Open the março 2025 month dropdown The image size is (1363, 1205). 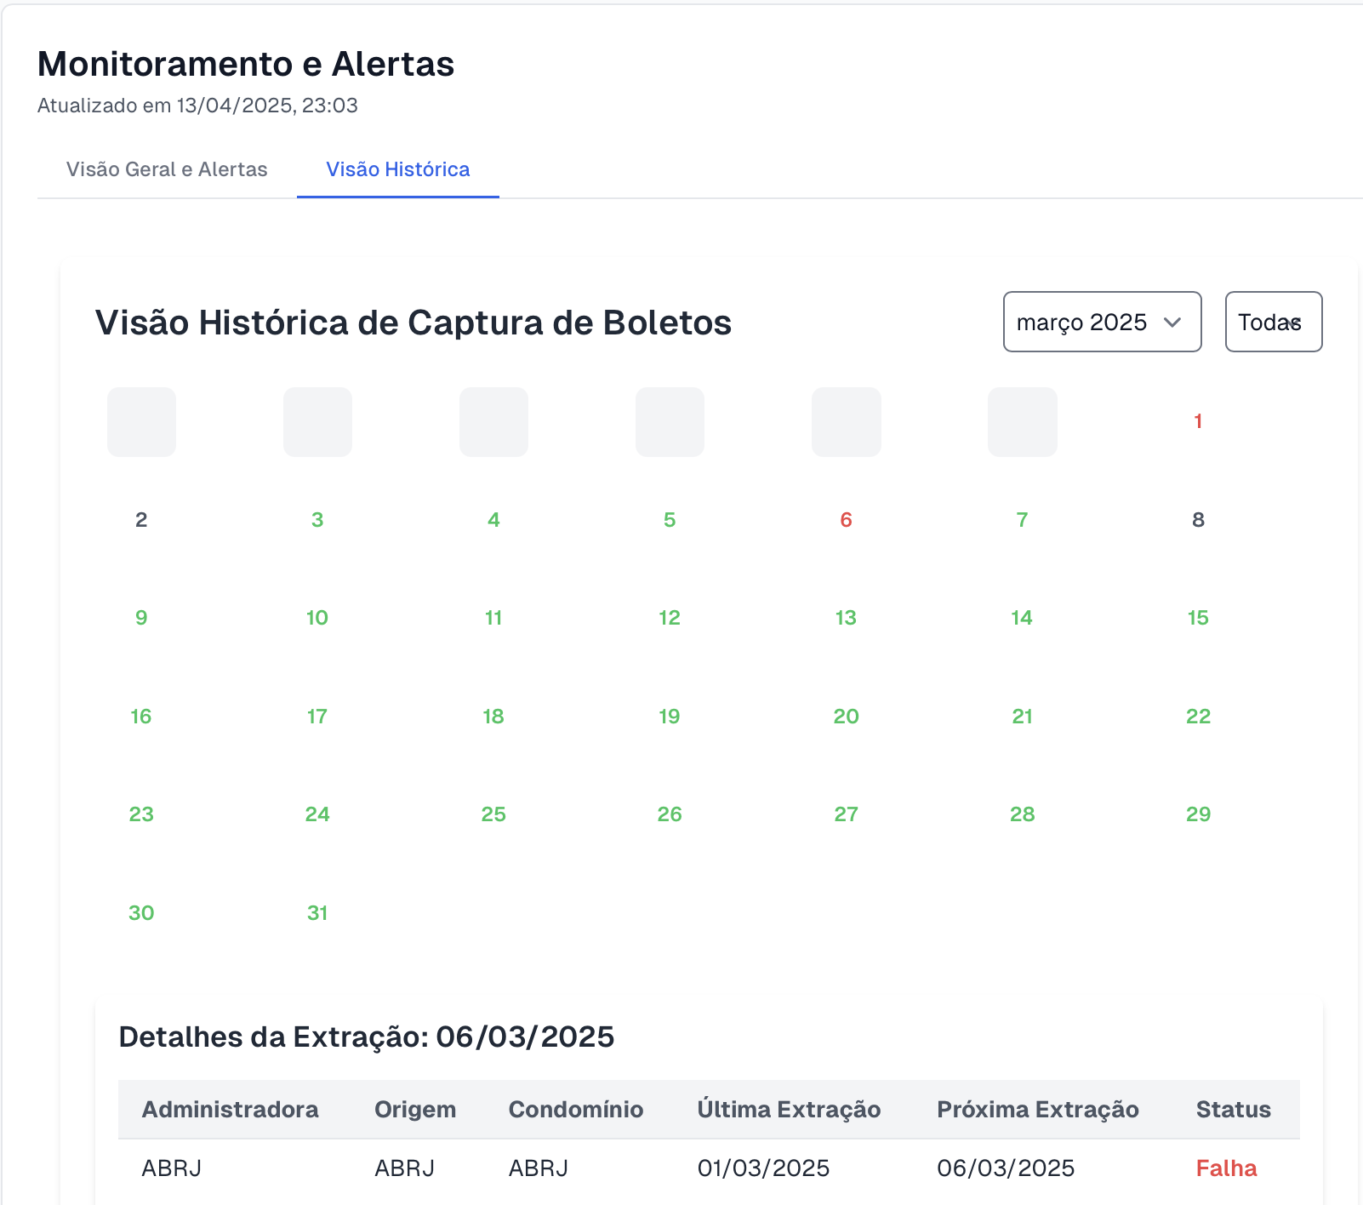click(1102, 322)
